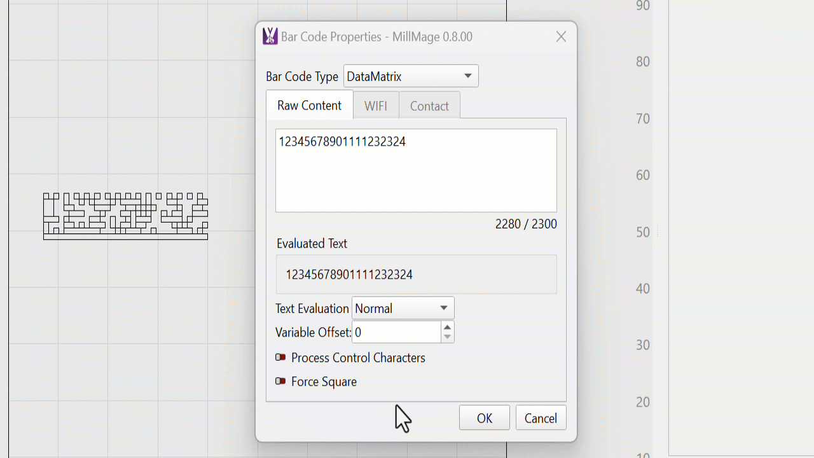Expand the Text Evaluation Normal dropdown
The image size is (814, 458).
pyautogui.click(x=403, y=309)
